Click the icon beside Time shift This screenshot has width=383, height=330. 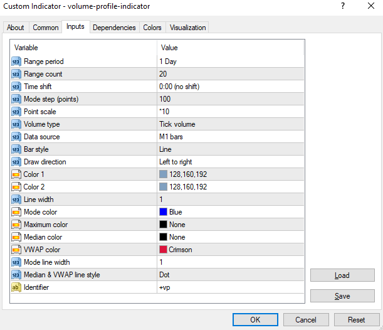click(16, 87)
